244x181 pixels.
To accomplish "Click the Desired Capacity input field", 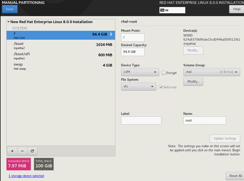I will [133, 52].
